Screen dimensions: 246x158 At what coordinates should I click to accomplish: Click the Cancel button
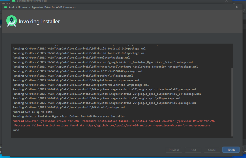click(x=212, y=150)
